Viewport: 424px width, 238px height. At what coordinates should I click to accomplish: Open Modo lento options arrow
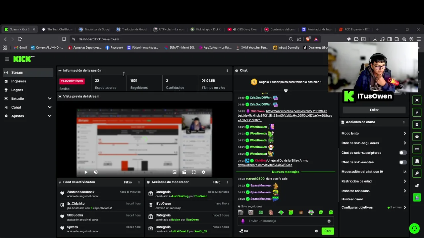[x=405, y=134]
